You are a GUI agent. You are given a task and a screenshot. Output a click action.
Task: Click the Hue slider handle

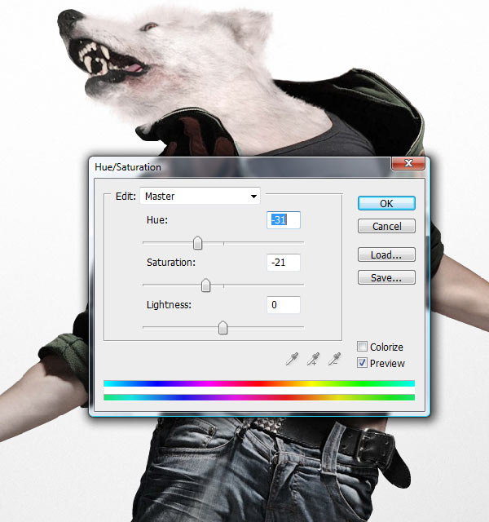pos(197,243)
